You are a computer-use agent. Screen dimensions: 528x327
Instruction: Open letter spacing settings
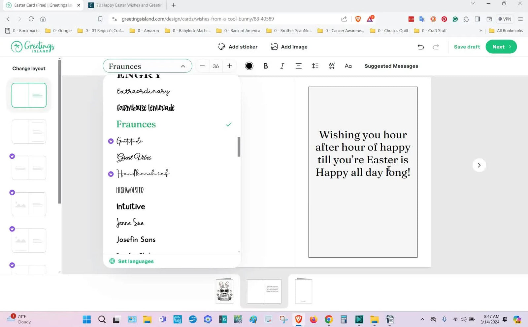(x=332, y=66)
